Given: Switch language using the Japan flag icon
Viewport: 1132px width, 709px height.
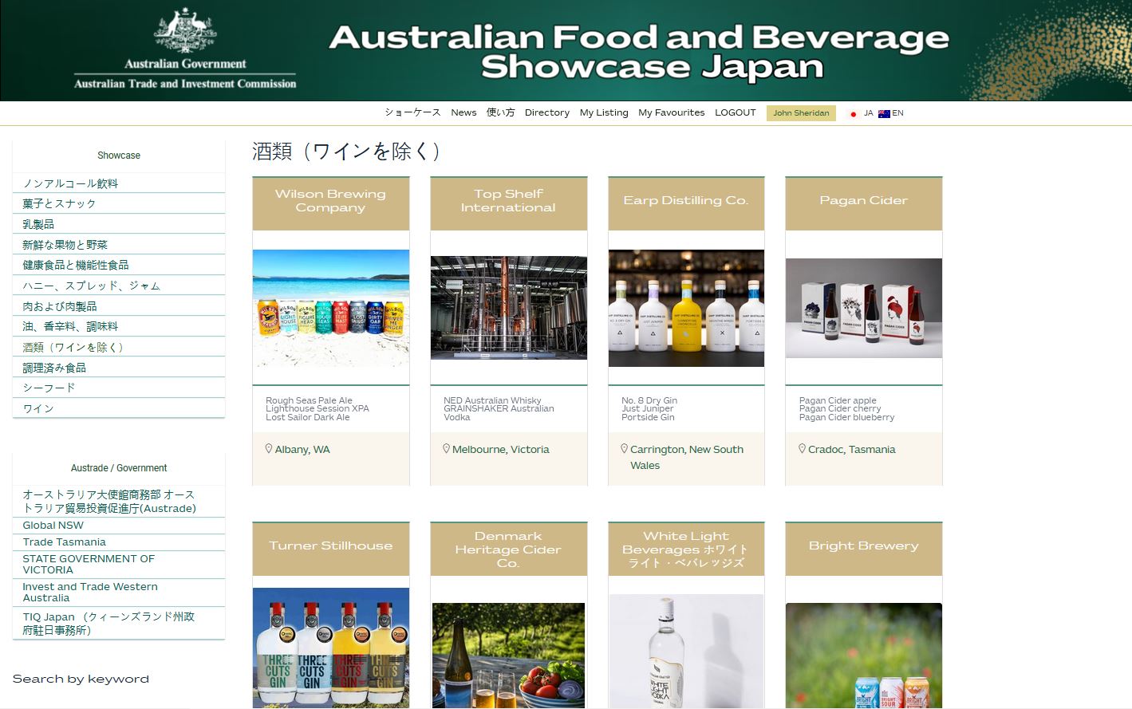Looking at the screenshot, I should tap(853, 113).
